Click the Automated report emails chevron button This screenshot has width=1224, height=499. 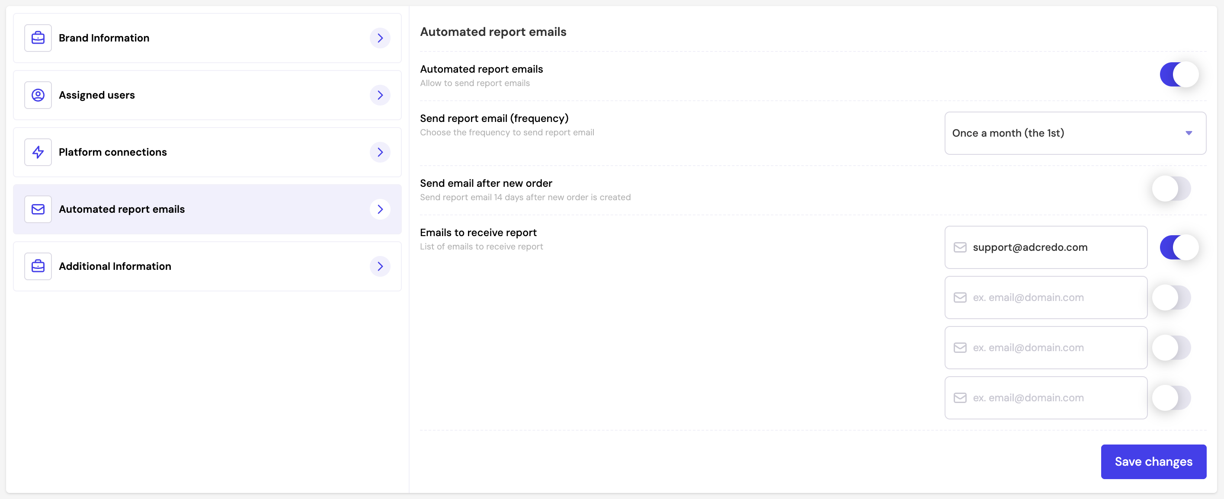click(x=380, y=209)
